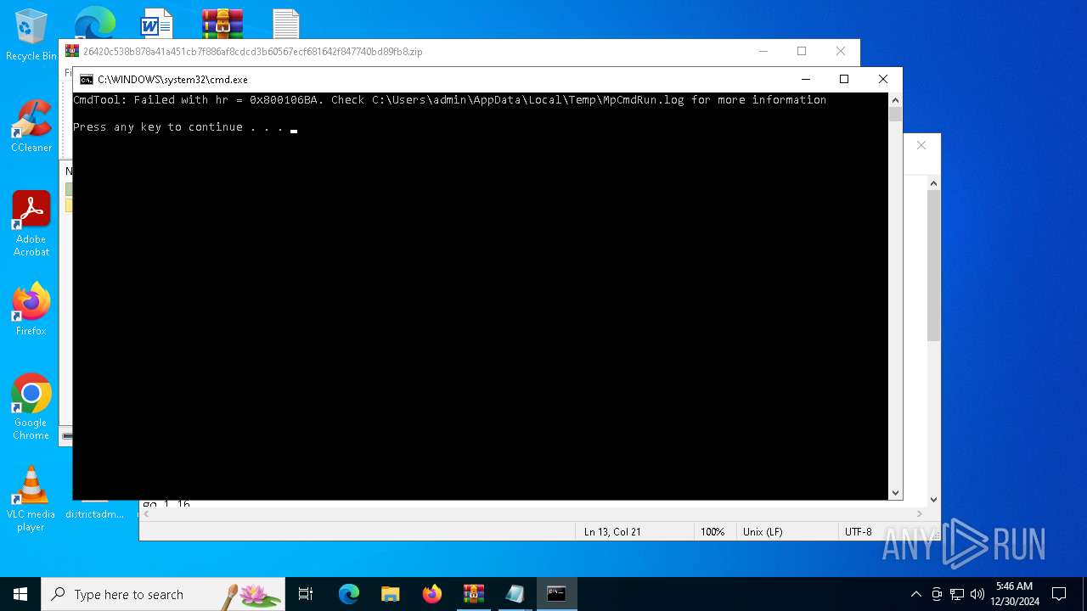Click the cmd scrollbar up arrow
The height and width of the screenshot is (611, 1087).
[x=895, y=100]
